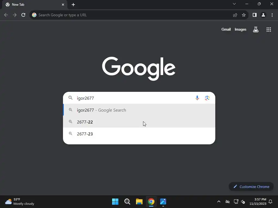
Task: Open the clock showing 3:57 PM
Action: pos(258,201)
